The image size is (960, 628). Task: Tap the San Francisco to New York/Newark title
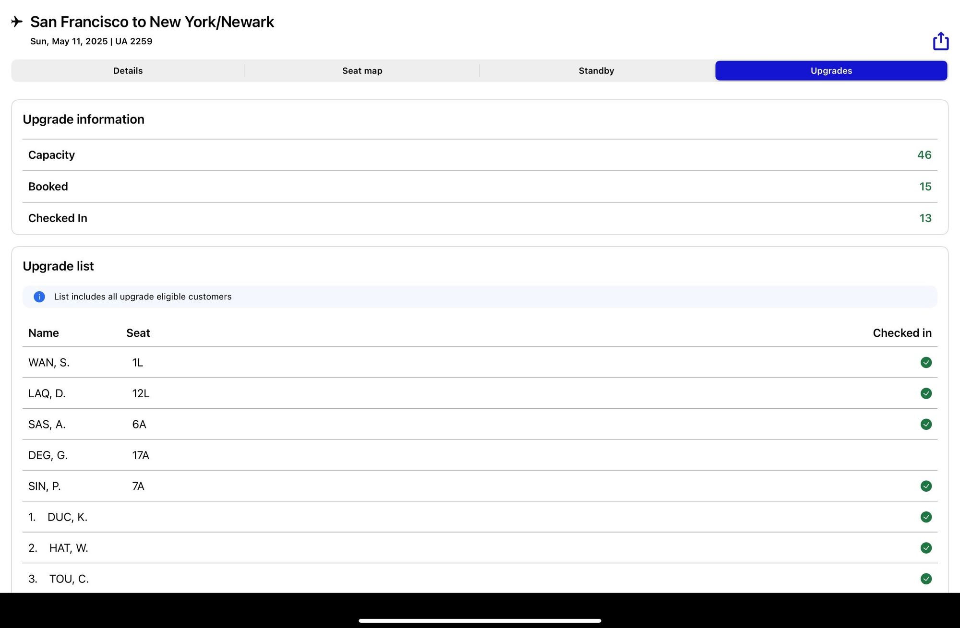152,22
